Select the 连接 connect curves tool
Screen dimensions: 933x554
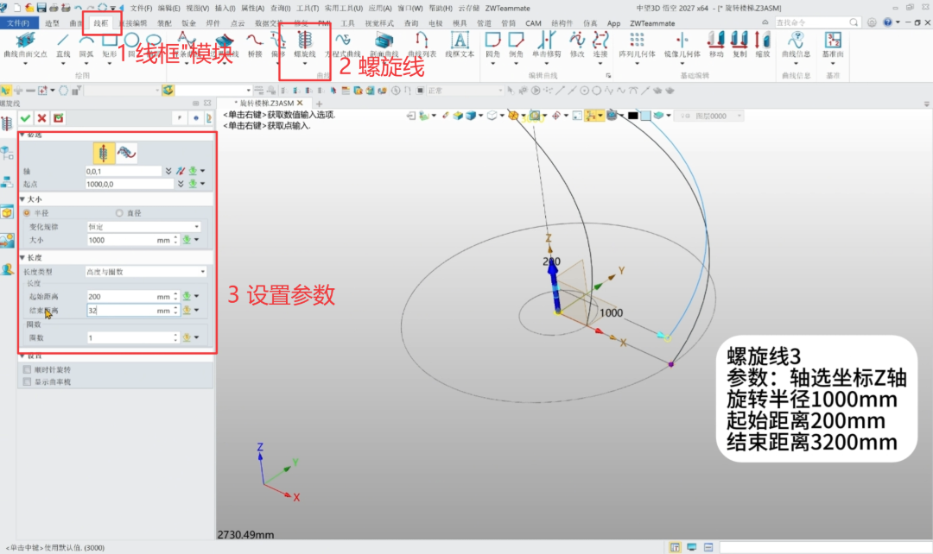pos(600,45)
